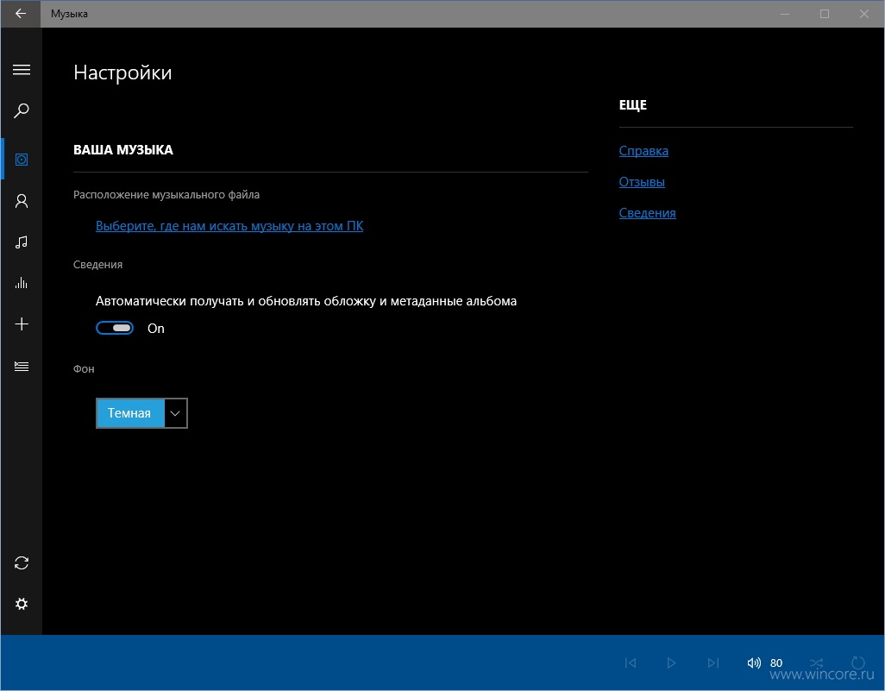Open the Songs music note icon
885x691 pixels.
[x=22, y=242]
